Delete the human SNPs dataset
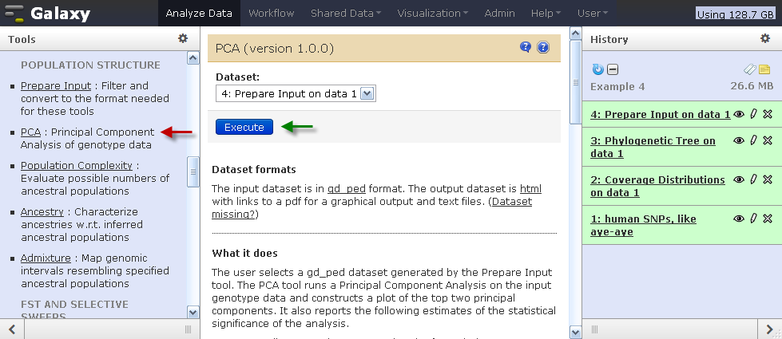Screen dimensions: 782x339 click(x=768, y=219)
